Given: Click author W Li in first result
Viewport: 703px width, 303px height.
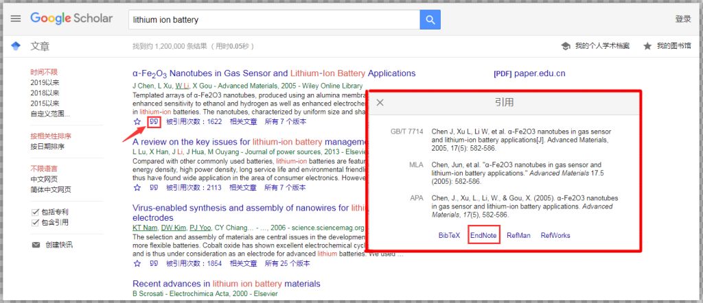Looking at the screenshot, I should [182, 86].
